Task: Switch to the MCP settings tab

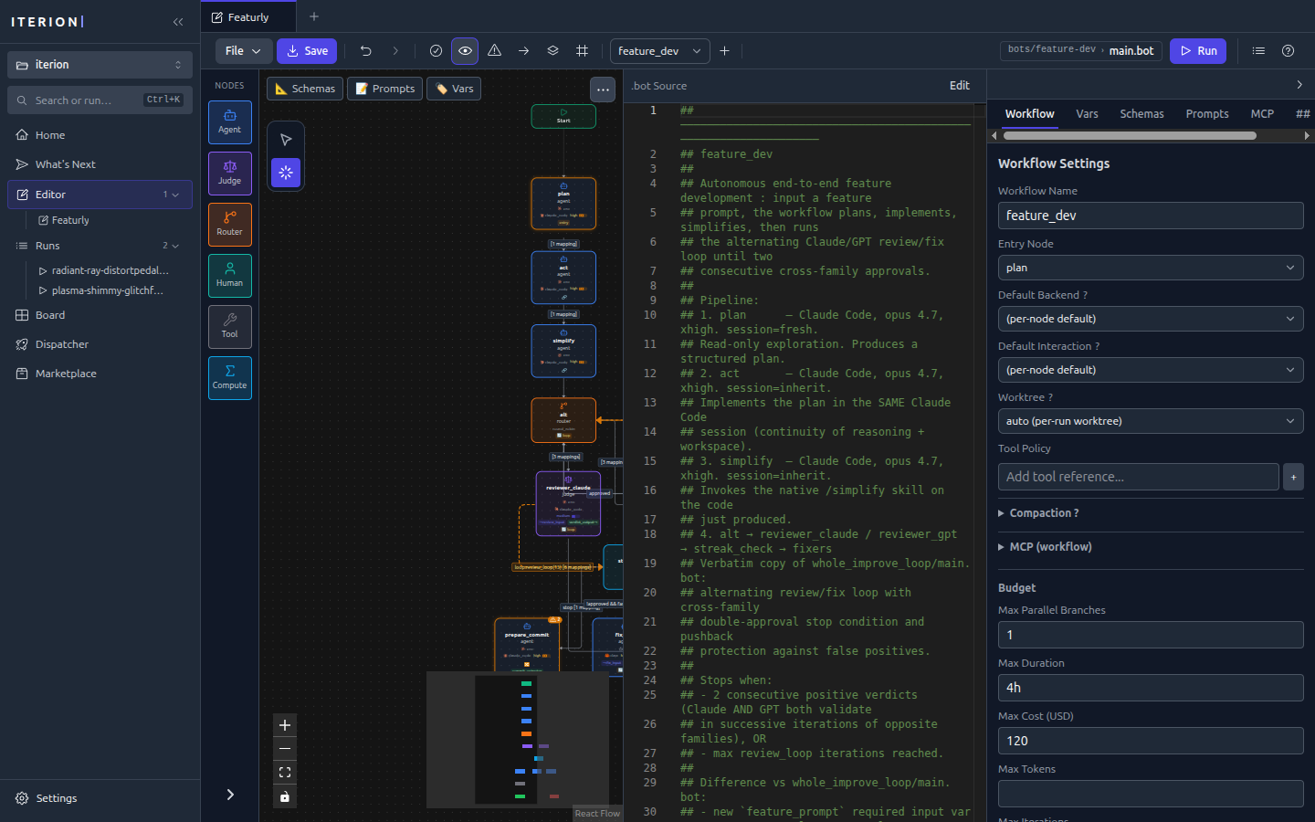Action: point(1262,114)
